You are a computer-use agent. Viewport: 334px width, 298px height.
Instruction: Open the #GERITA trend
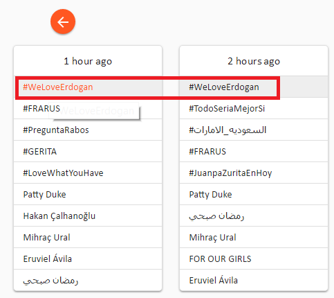tap(88, 151)
